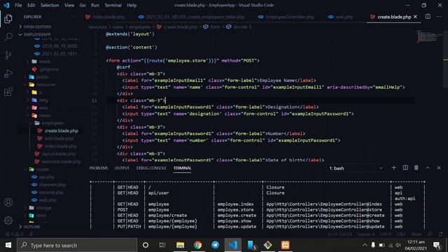Click the create.blade.php breadcrumb item

181,27
